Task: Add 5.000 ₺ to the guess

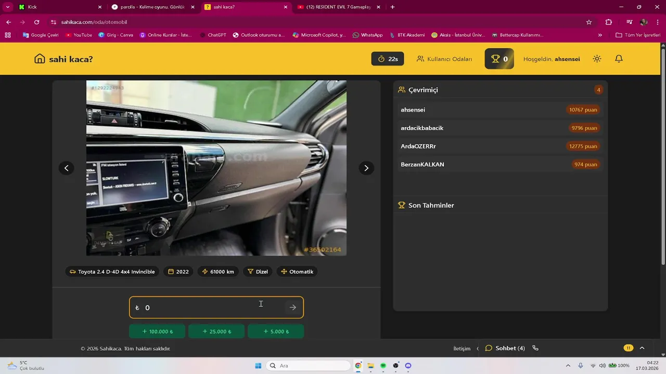Action: (276, 331)
